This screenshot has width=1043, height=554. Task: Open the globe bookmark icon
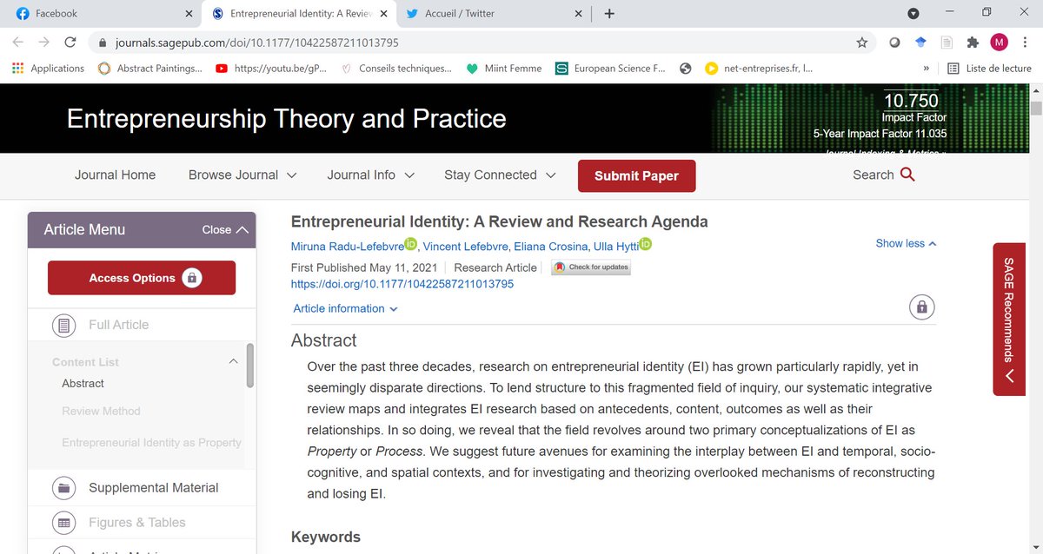pyautogui.click(x=686, y=68)
